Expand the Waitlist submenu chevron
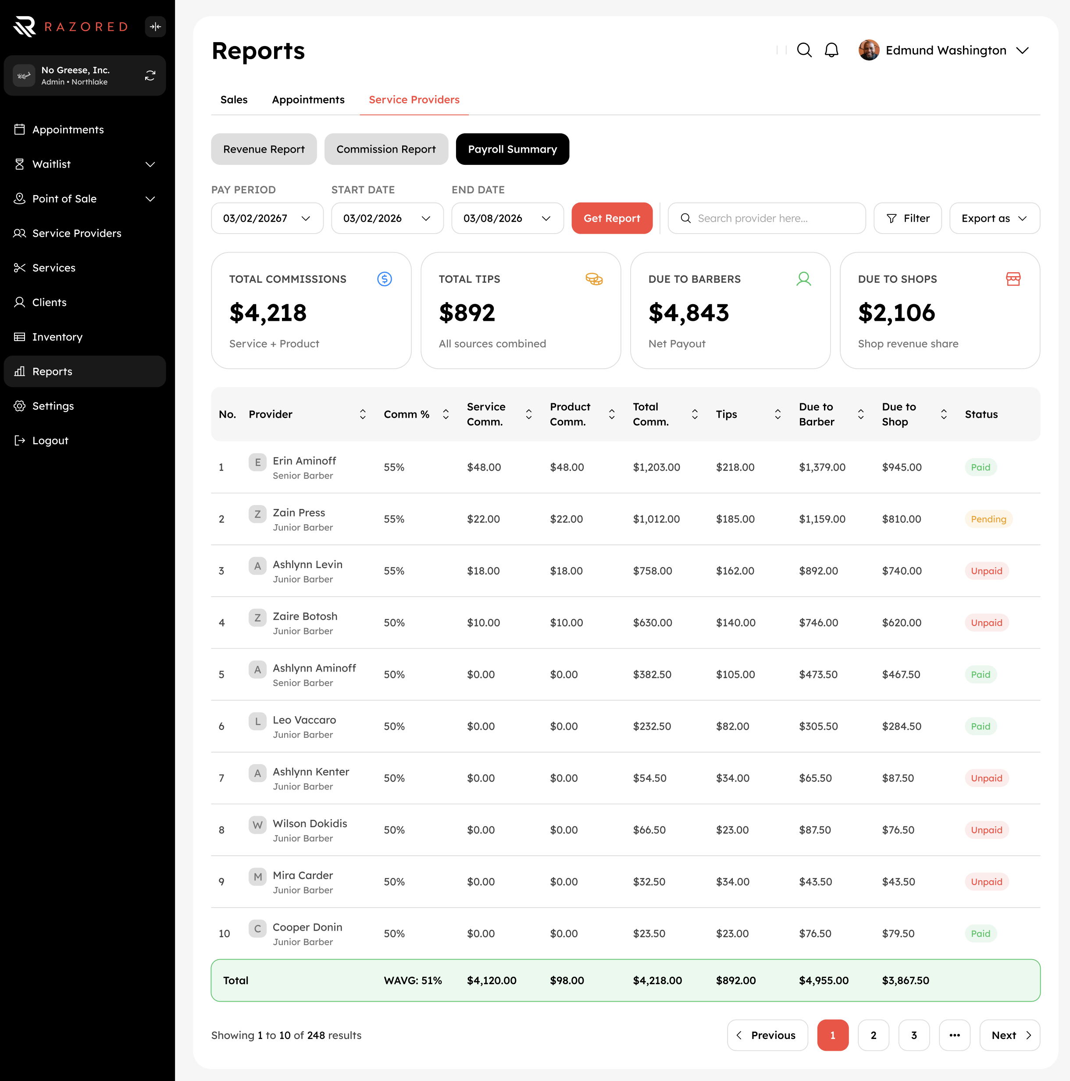The width and height of the screenshot is (1070, 1081). click(150, 164)
